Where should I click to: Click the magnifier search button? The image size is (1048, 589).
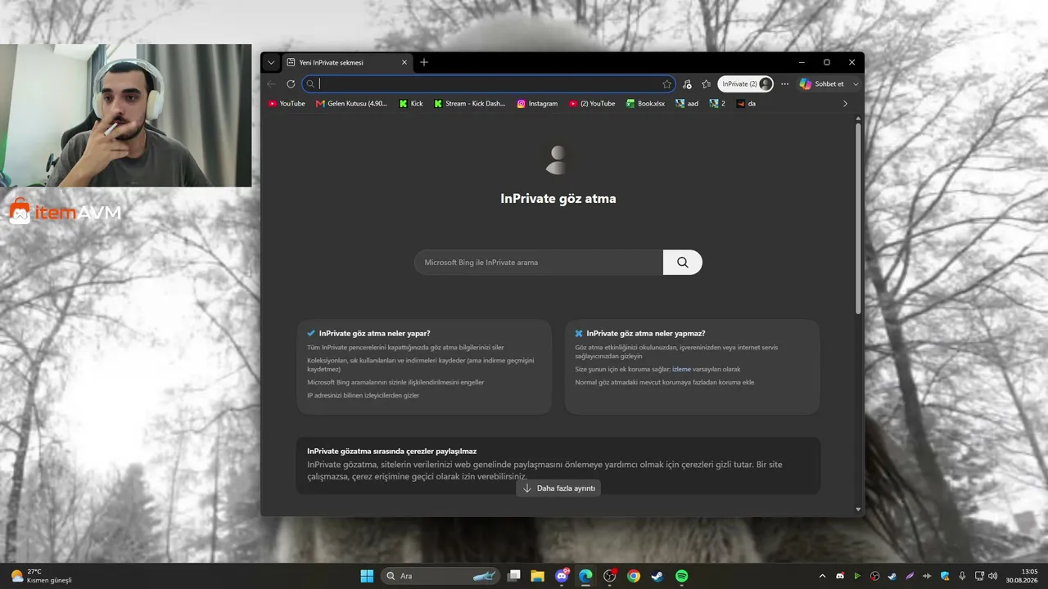(x=683, y=263)
